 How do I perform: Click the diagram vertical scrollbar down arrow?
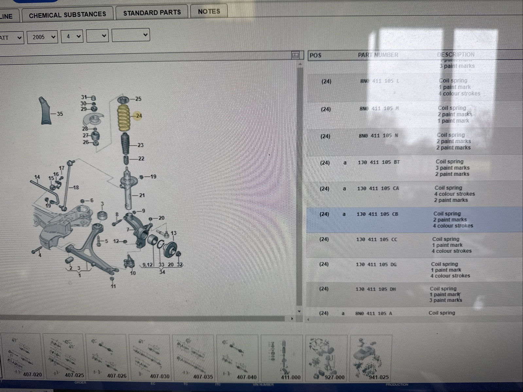point(299,312)
